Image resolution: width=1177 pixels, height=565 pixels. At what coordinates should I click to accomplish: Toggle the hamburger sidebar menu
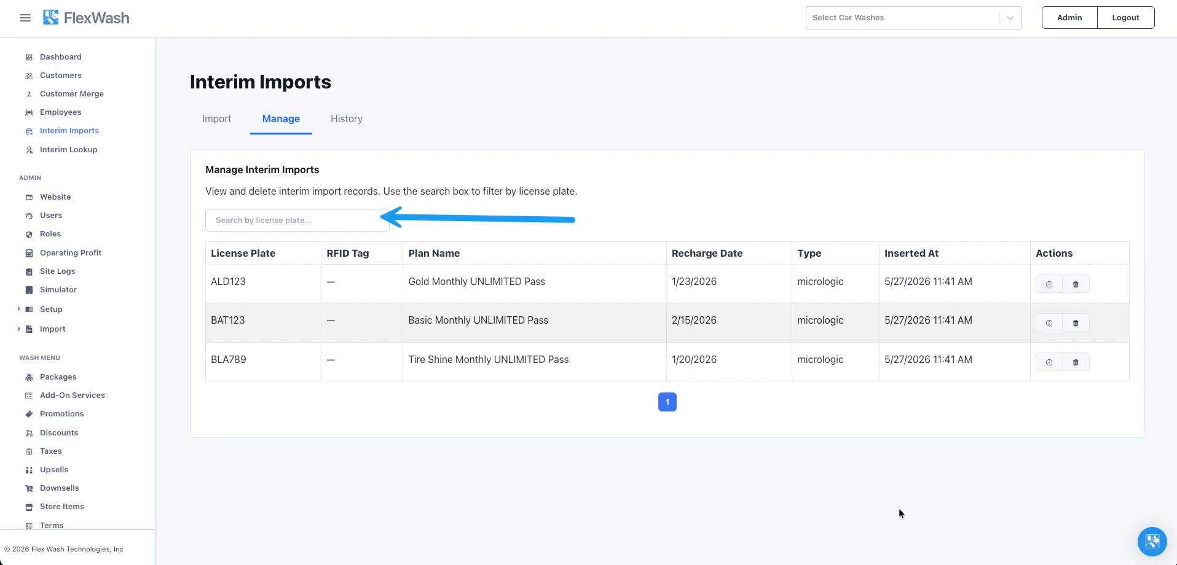point(25,18)
